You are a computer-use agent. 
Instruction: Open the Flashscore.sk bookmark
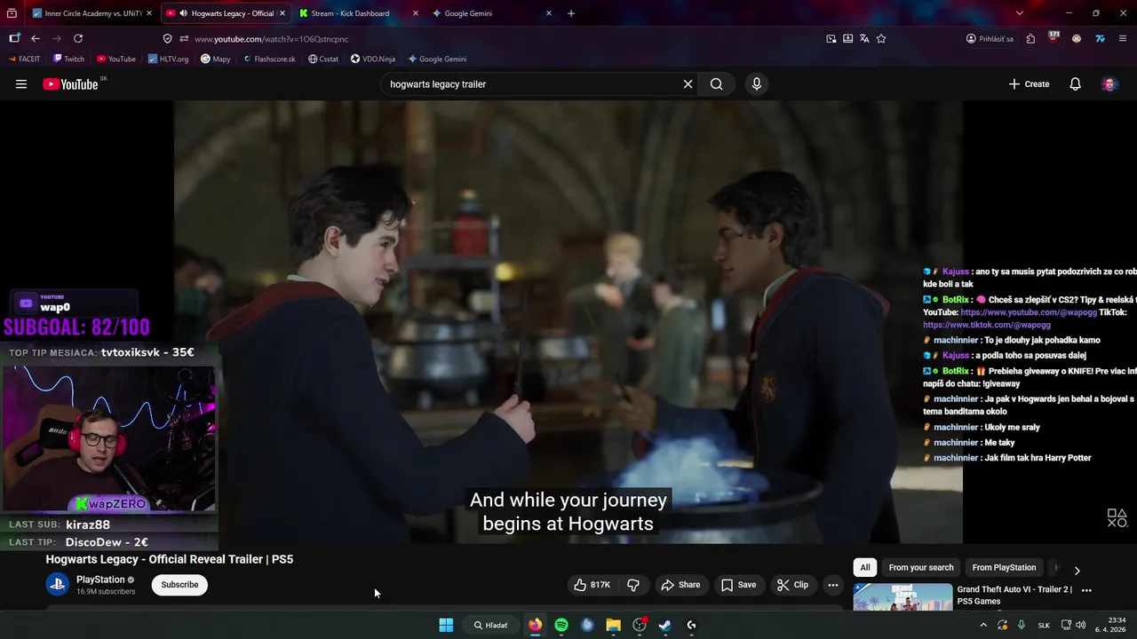(x=269, y=59)
